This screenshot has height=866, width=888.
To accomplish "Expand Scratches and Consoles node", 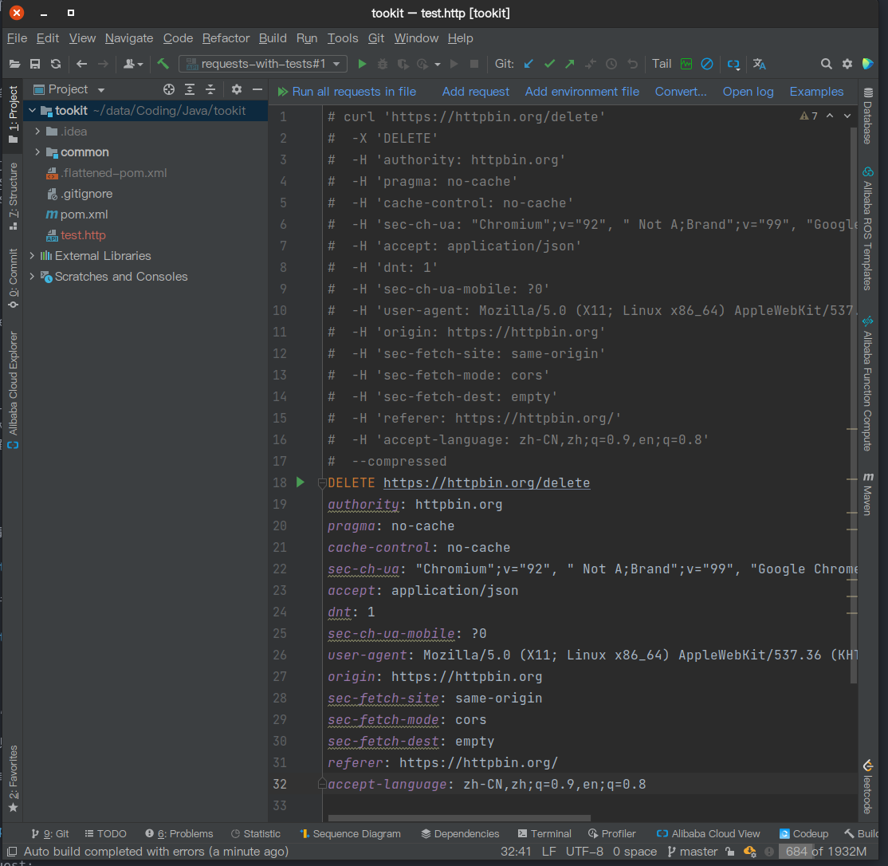I will tap(32, 277).
